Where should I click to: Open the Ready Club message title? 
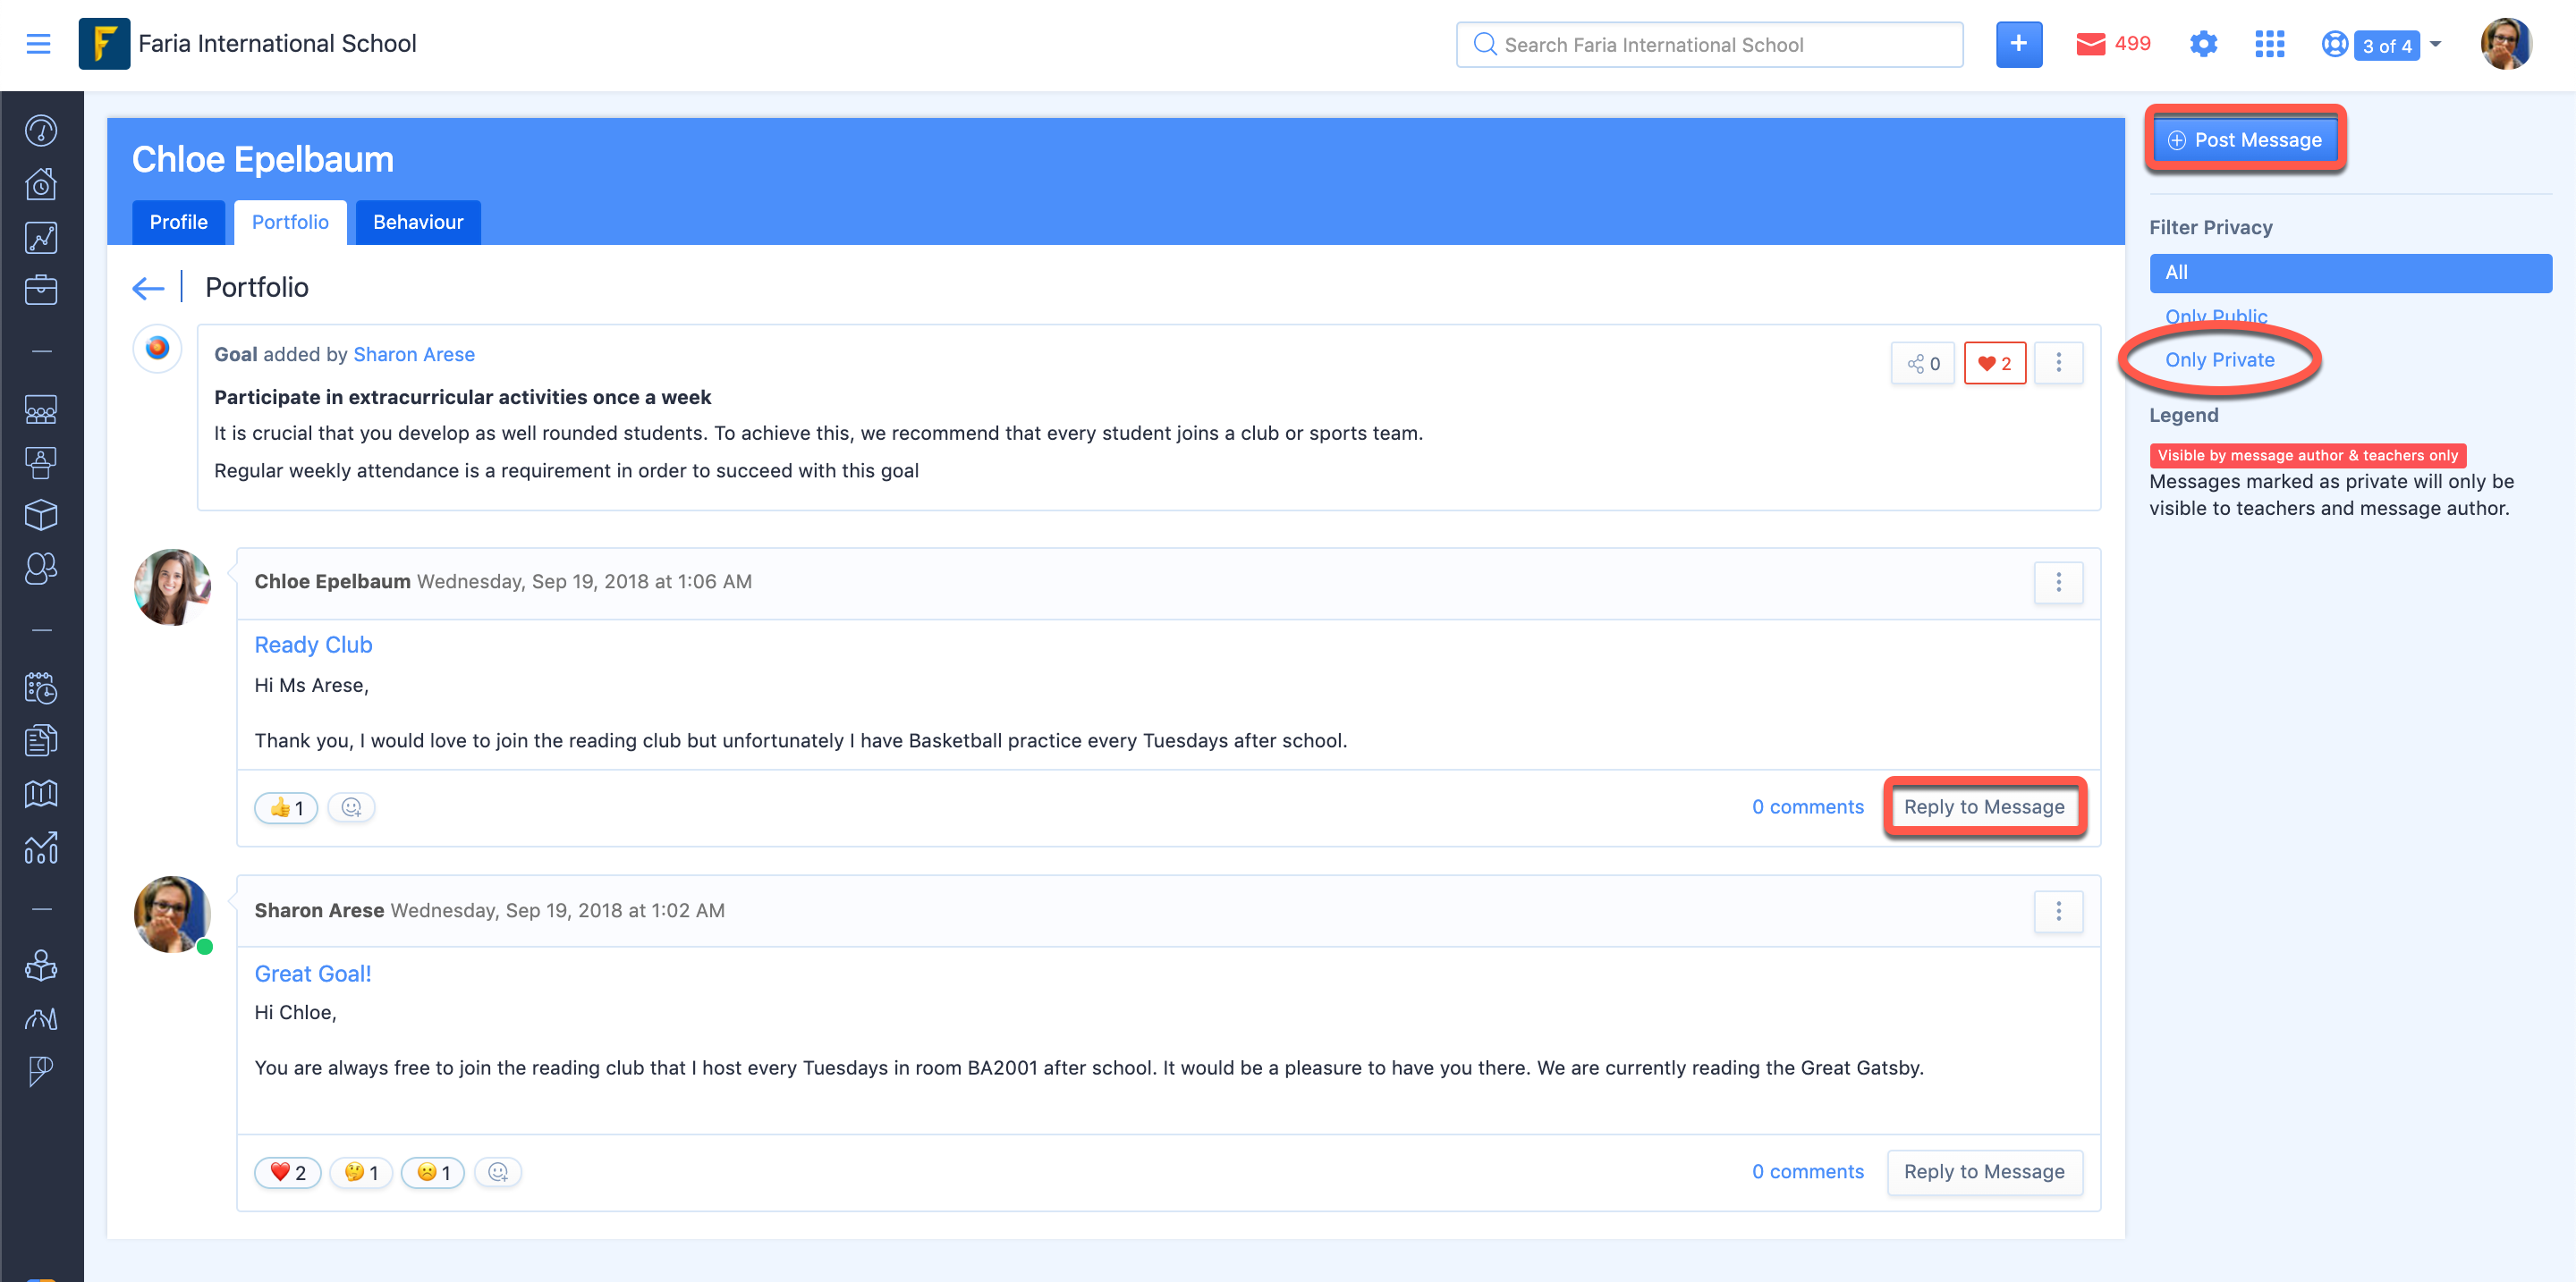[313, 645]
